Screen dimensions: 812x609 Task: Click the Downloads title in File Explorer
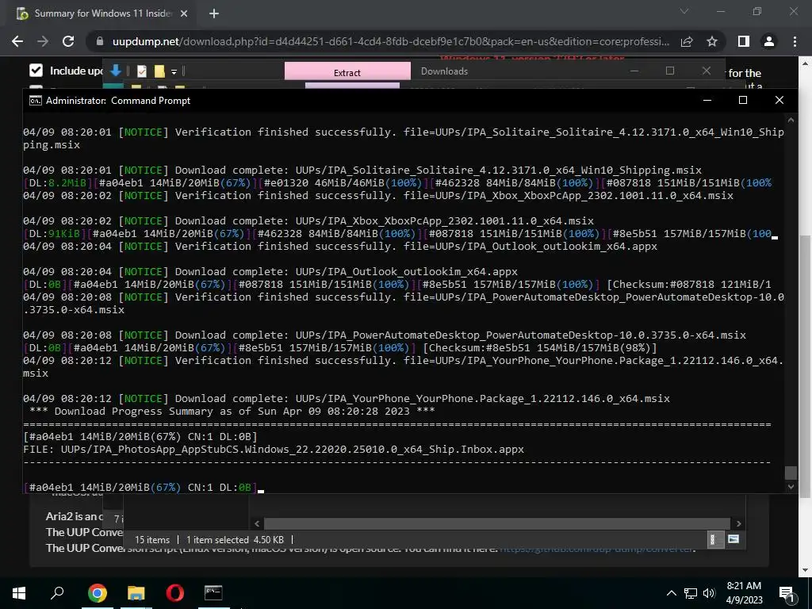(444, 71)
